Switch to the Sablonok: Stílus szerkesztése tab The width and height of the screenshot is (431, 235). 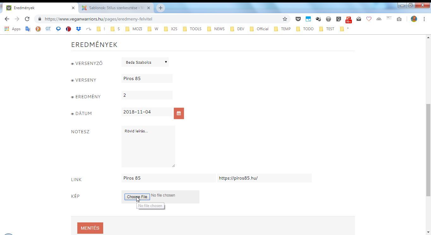tap(116, 8)
